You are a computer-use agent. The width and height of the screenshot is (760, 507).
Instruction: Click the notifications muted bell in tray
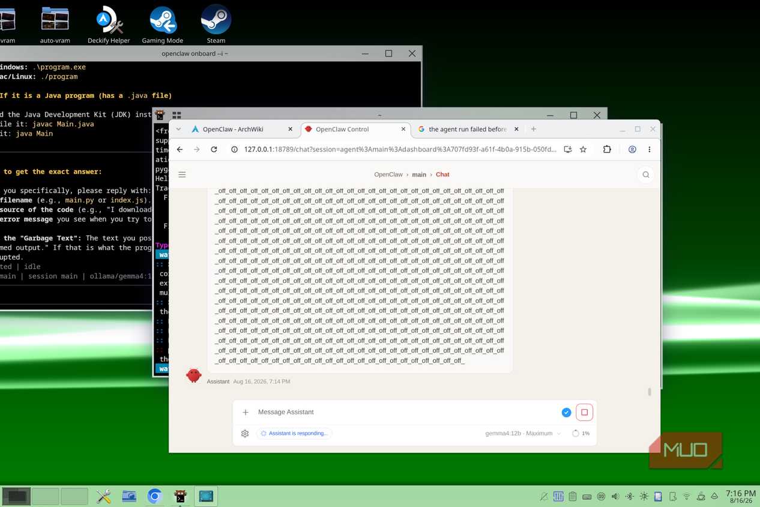[544, 497]
